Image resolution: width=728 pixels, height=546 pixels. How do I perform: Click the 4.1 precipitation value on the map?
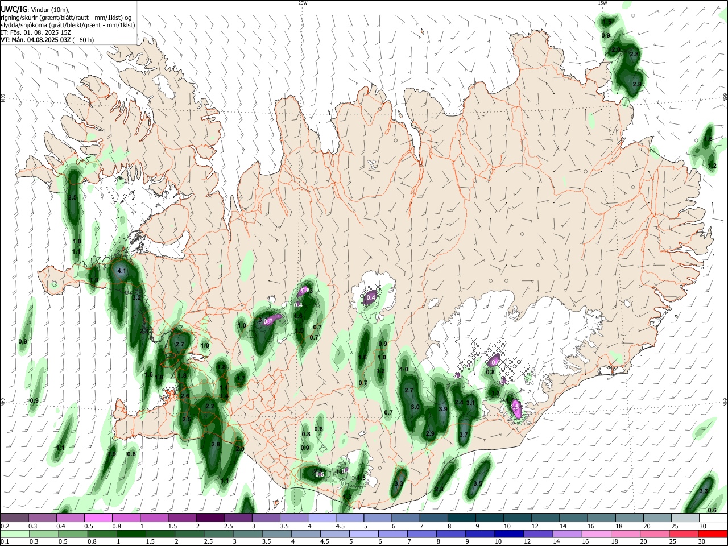click(x=121, y=271)
